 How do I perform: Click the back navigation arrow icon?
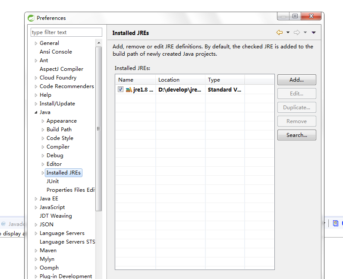pos(279,32)
